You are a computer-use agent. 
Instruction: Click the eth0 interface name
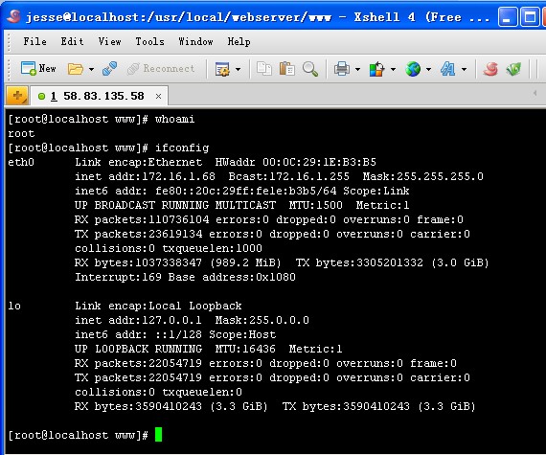(x=21, y=162)
